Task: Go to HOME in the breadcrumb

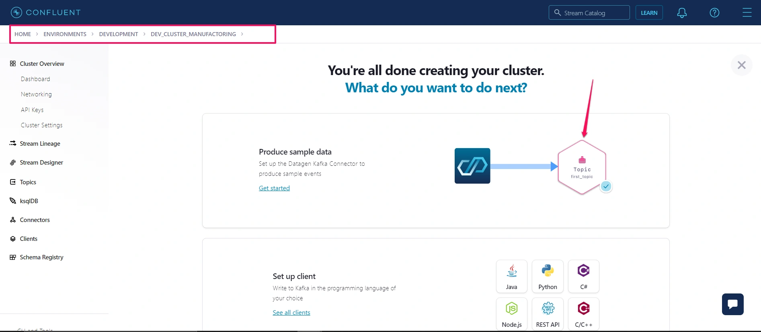Action: [x=23, y=34]
